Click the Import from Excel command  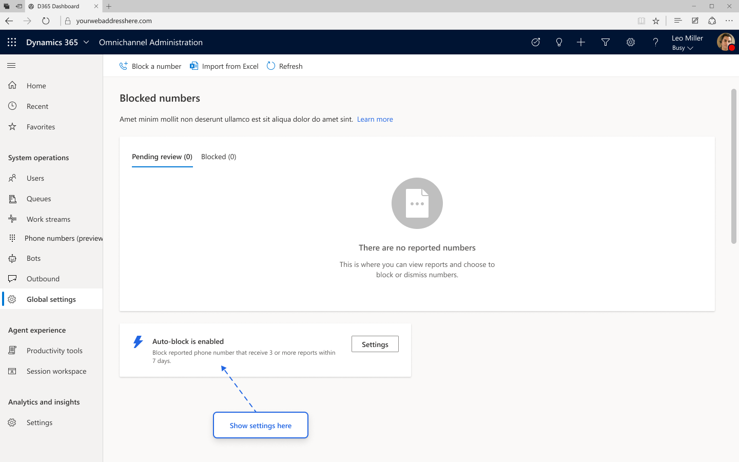(224, 66)
